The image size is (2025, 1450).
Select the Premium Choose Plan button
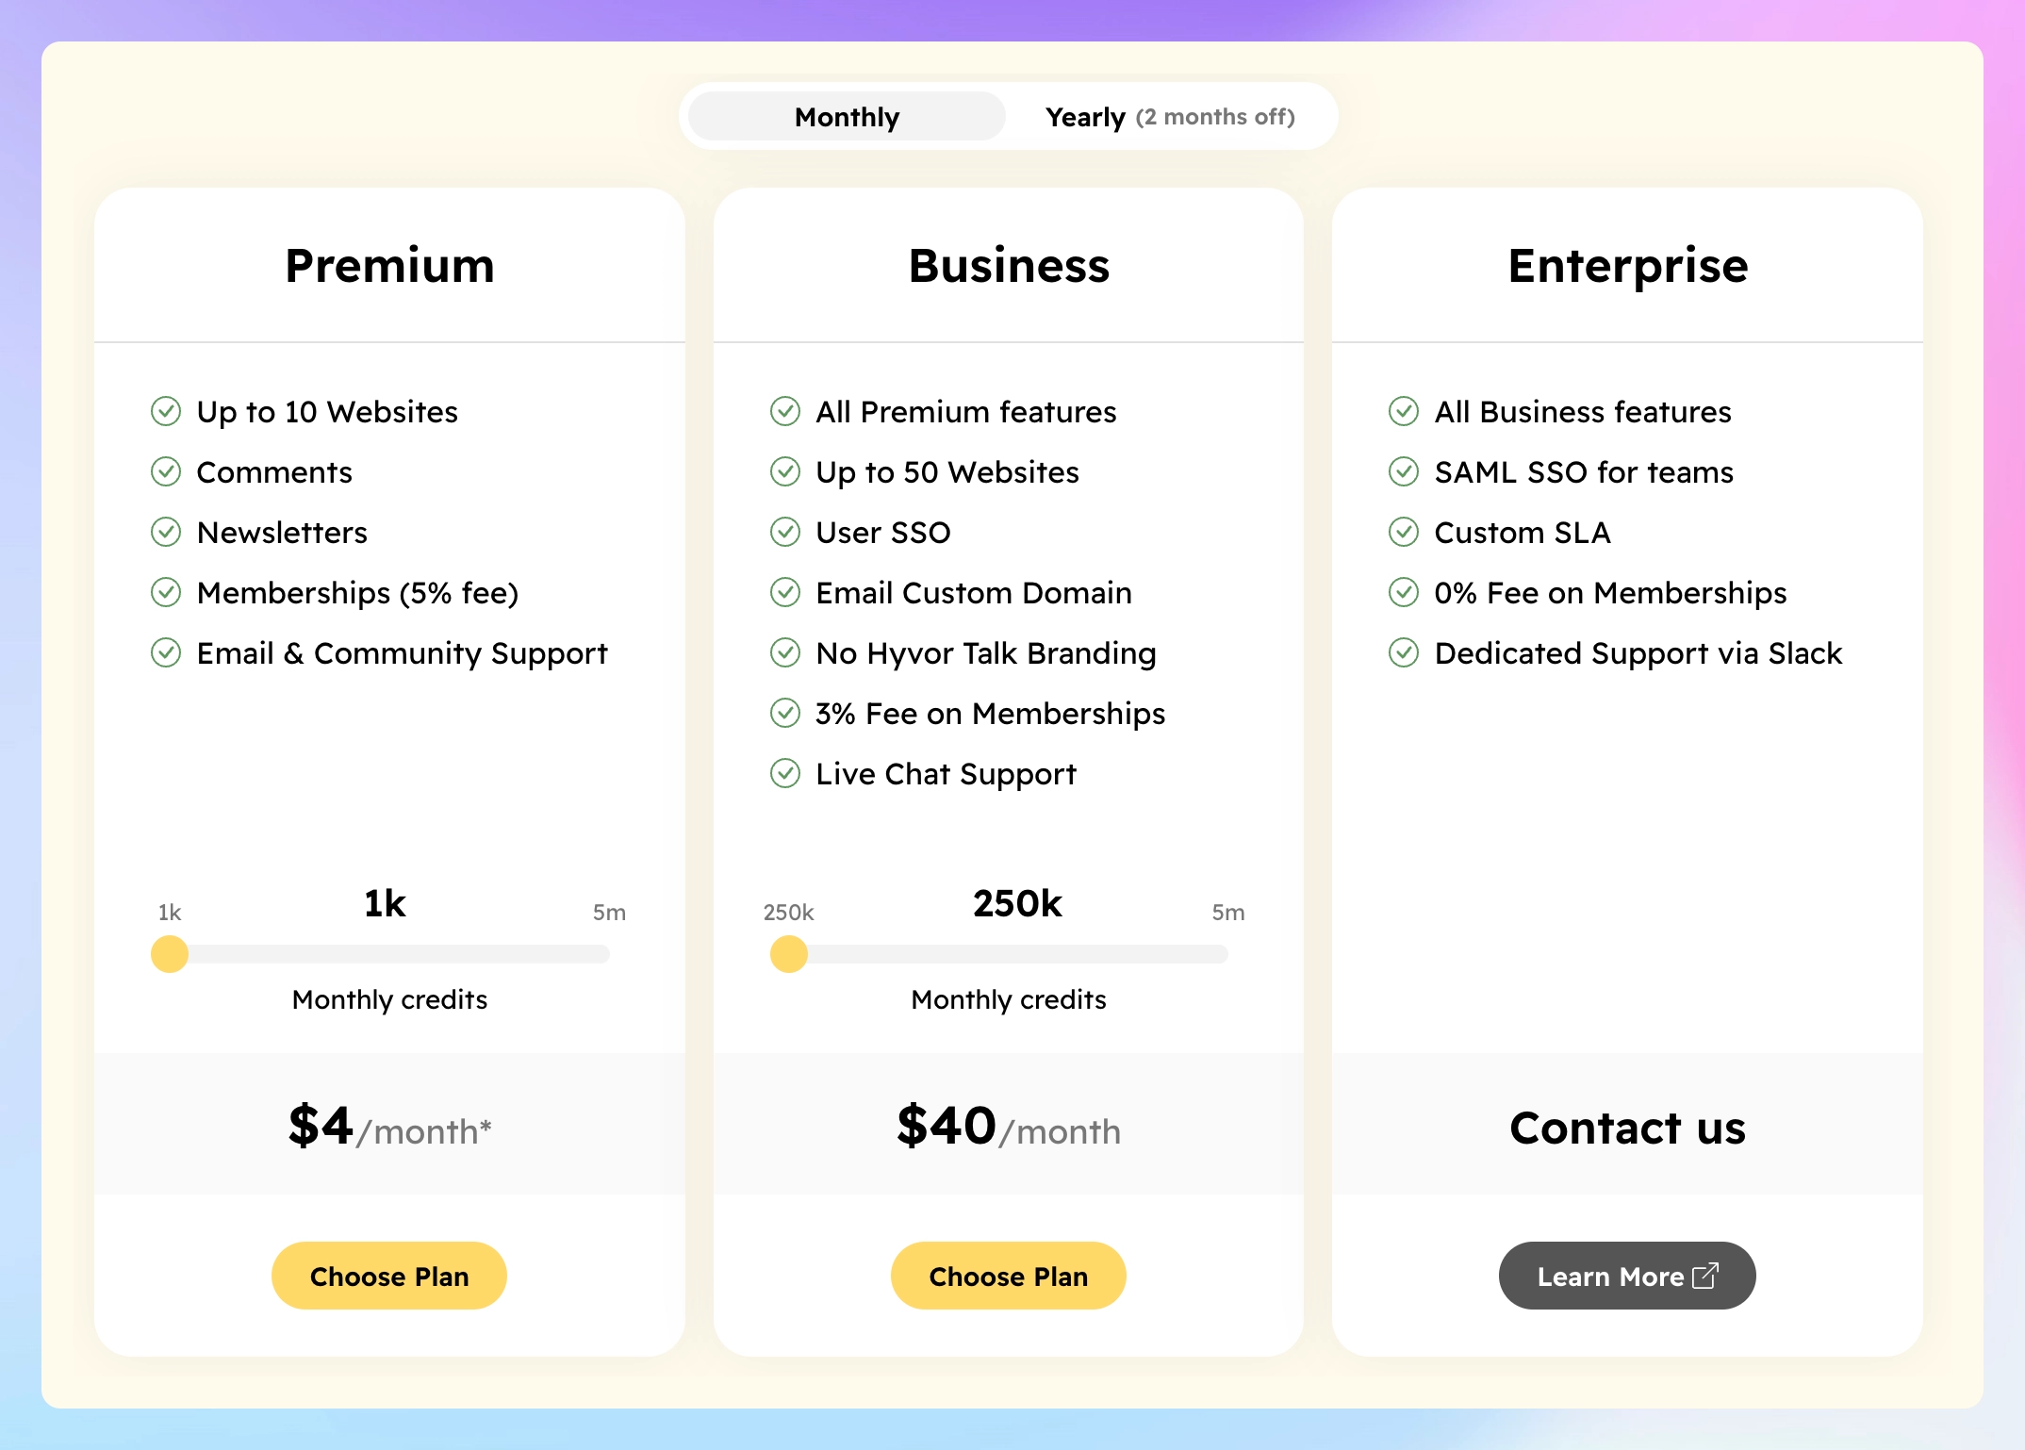[389, 1275]
